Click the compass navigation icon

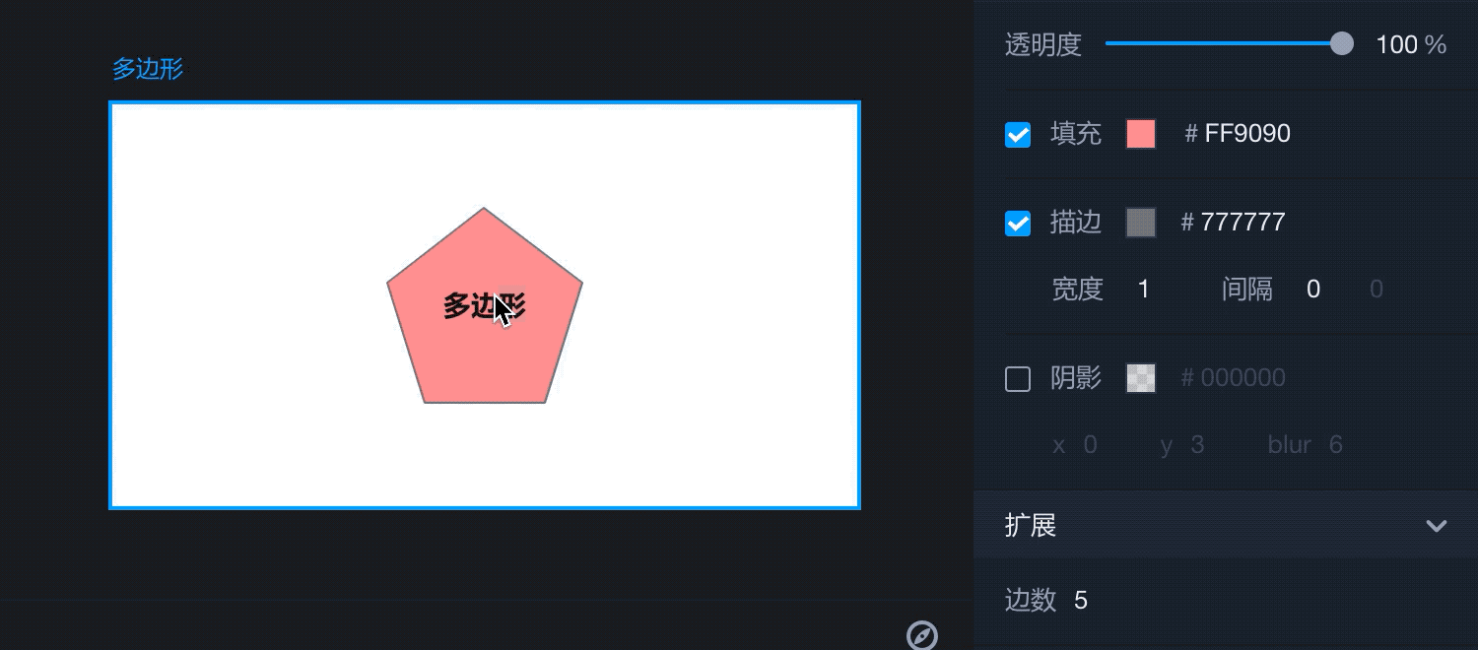tap(922, 636)
